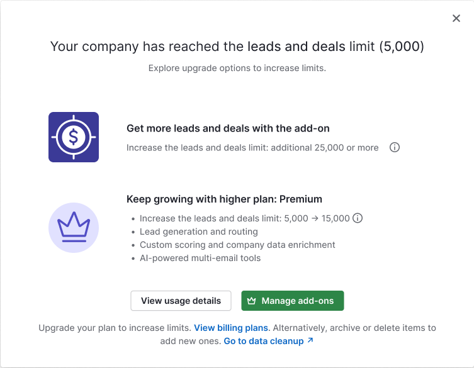Click 'Keep growing with higher plan' heading
474x368 pixels.
(x=224, y=199)
